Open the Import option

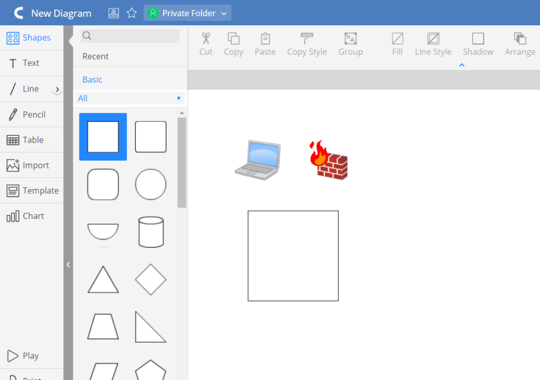pos(32,165)
